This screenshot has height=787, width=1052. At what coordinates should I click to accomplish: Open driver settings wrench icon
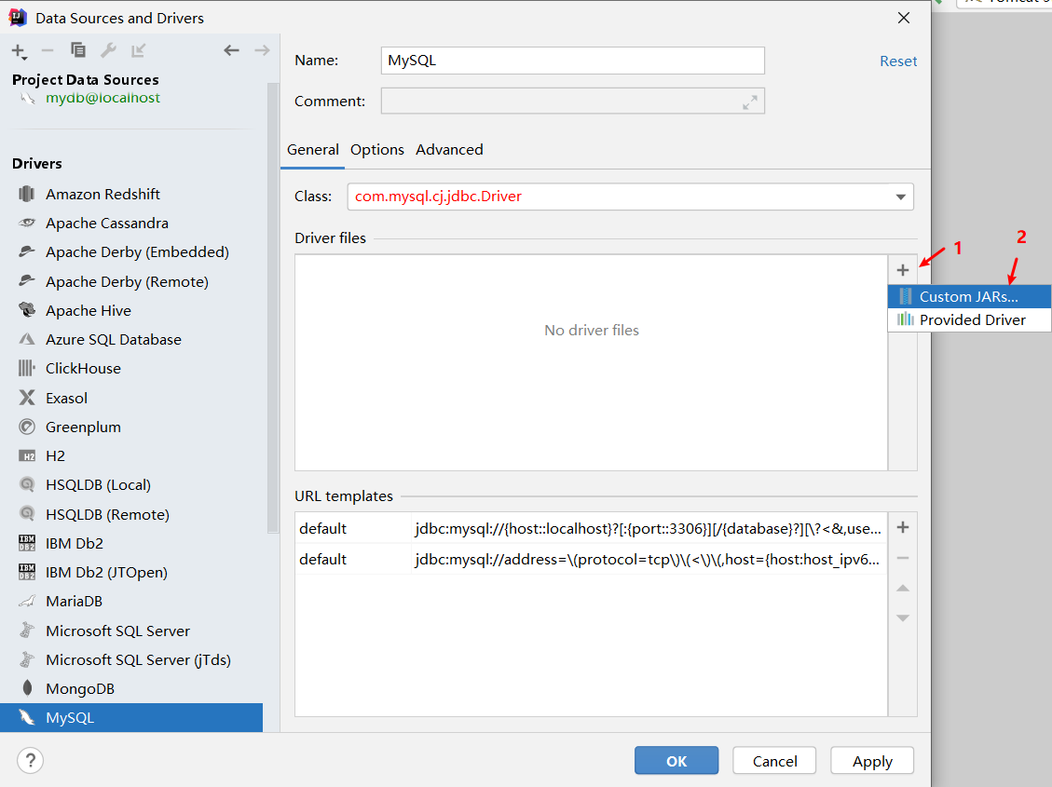(108, 50)
